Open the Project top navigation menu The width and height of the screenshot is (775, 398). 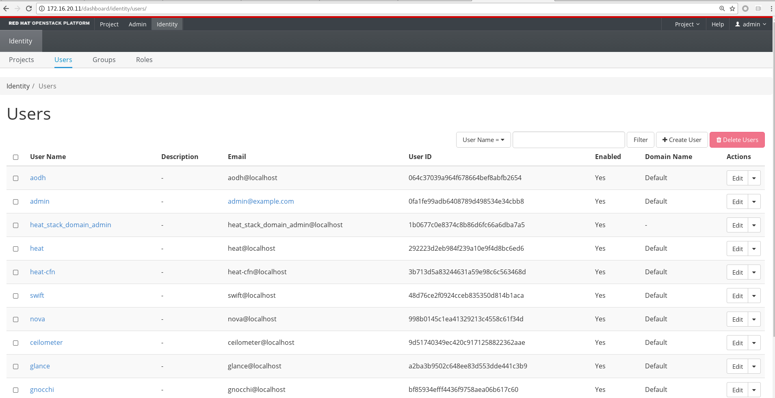[x=109, y=24]
